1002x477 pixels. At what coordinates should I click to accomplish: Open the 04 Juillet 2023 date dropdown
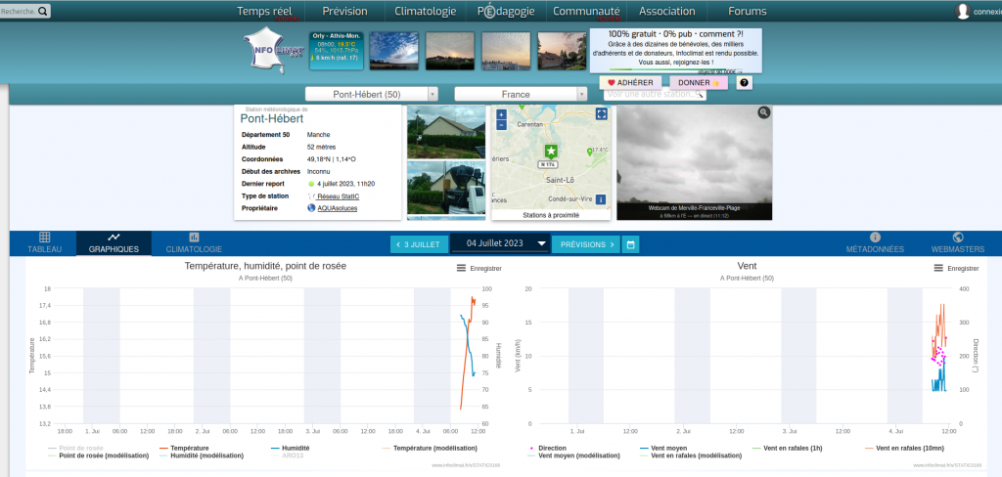[x=500, y=244]
